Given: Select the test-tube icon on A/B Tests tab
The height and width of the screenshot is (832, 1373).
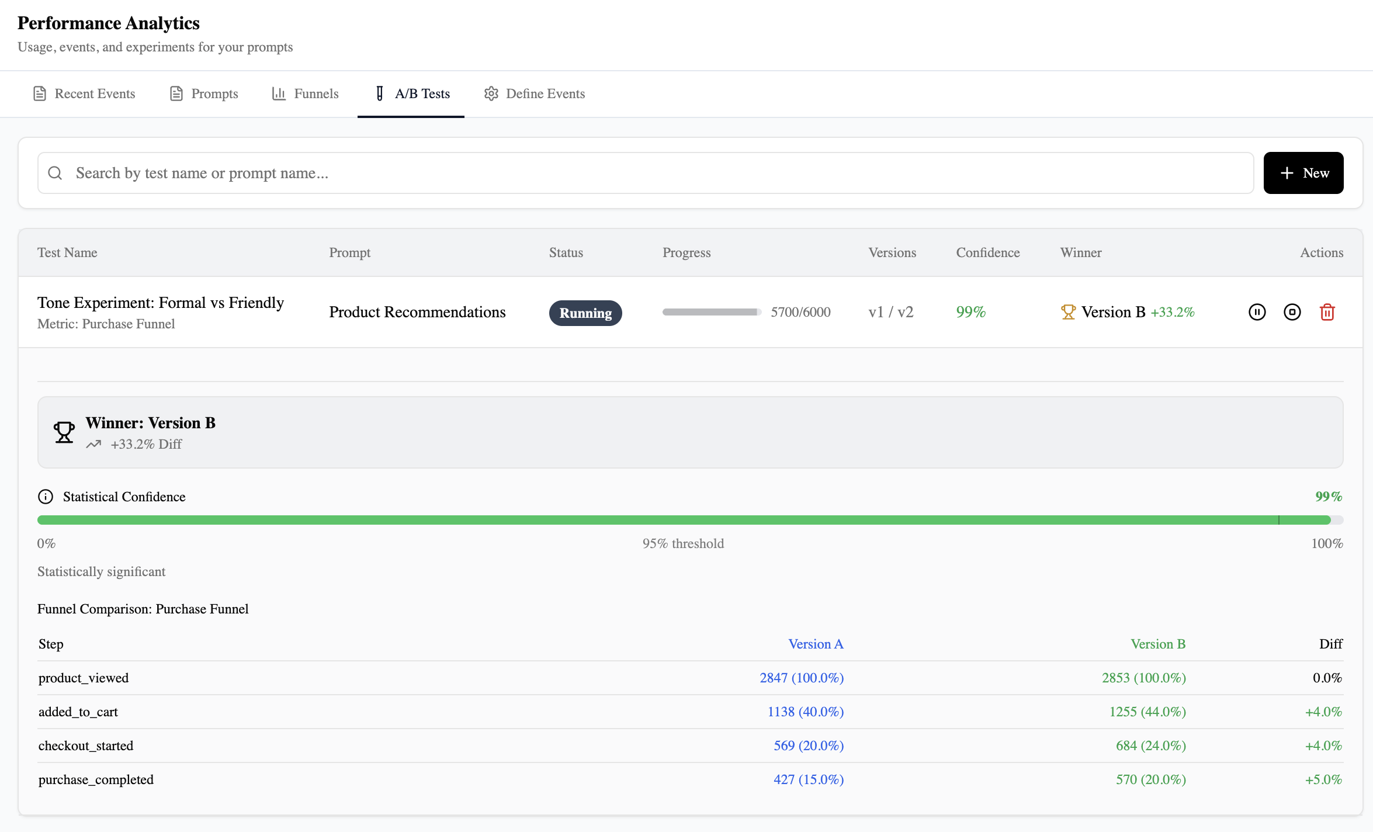Looking at the screenshot, I should coord(379,93).
